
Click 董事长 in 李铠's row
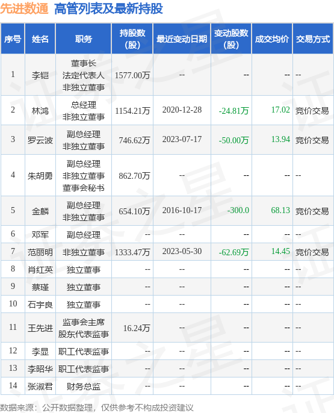point(84,63)
